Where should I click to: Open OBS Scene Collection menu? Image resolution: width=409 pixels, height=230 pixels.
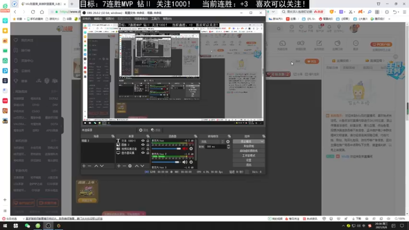141,19
